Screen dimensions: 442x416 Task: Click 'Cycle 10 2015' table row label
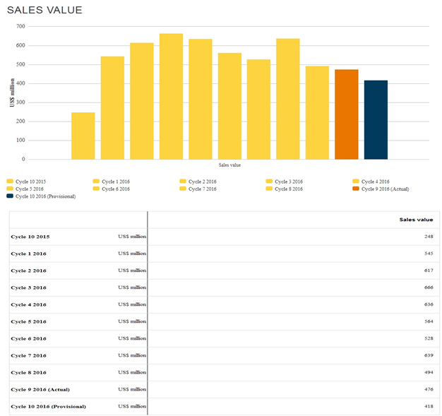pos(30,237)
